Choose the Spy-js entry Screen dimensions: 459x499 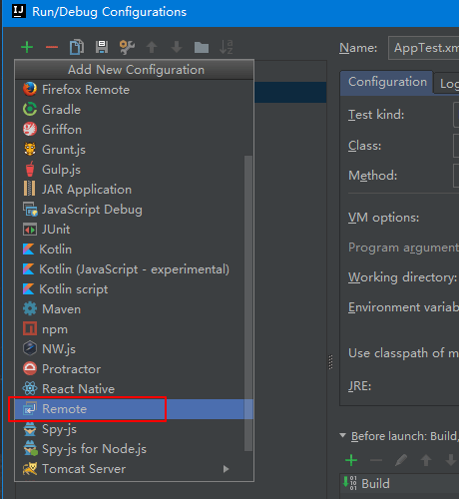[x=134, y=429]
